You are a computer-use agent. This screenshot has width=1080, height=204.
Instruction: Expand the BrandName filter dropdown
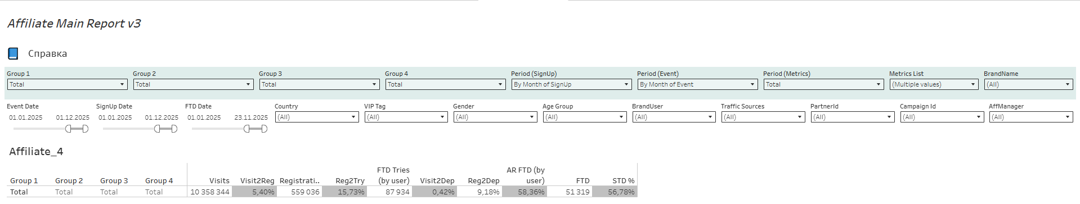coord(1028,84)
